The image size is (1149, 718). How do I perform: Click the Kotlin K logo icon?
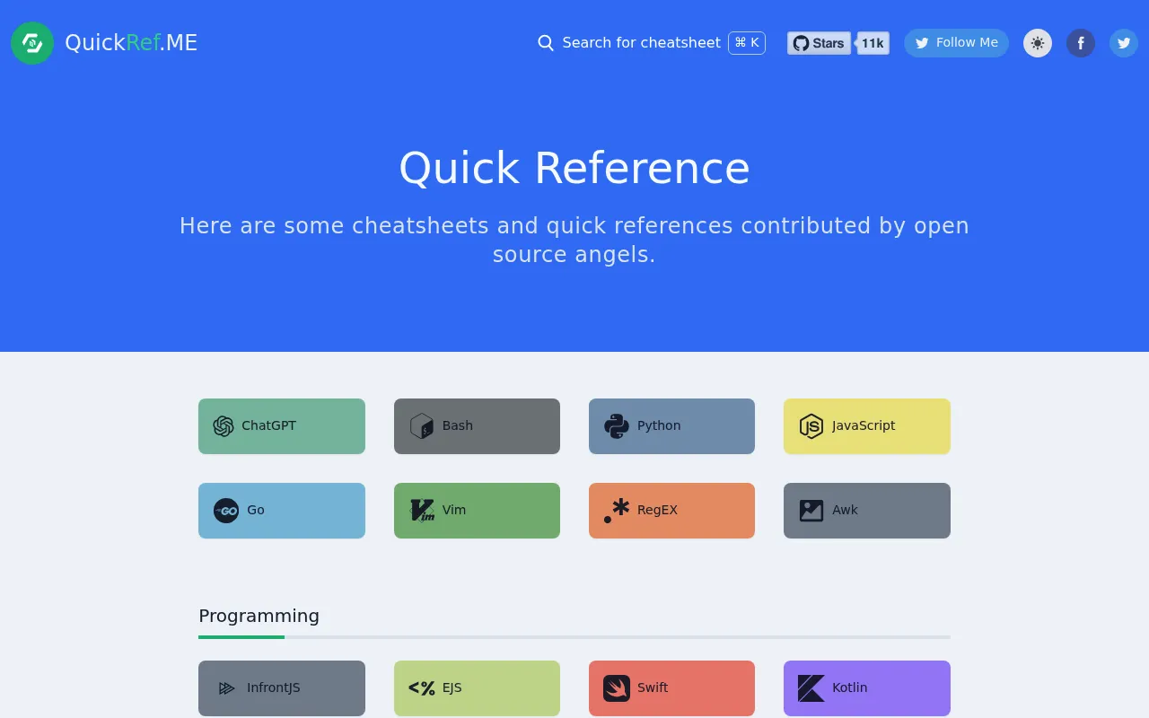(x=811, y=688)
